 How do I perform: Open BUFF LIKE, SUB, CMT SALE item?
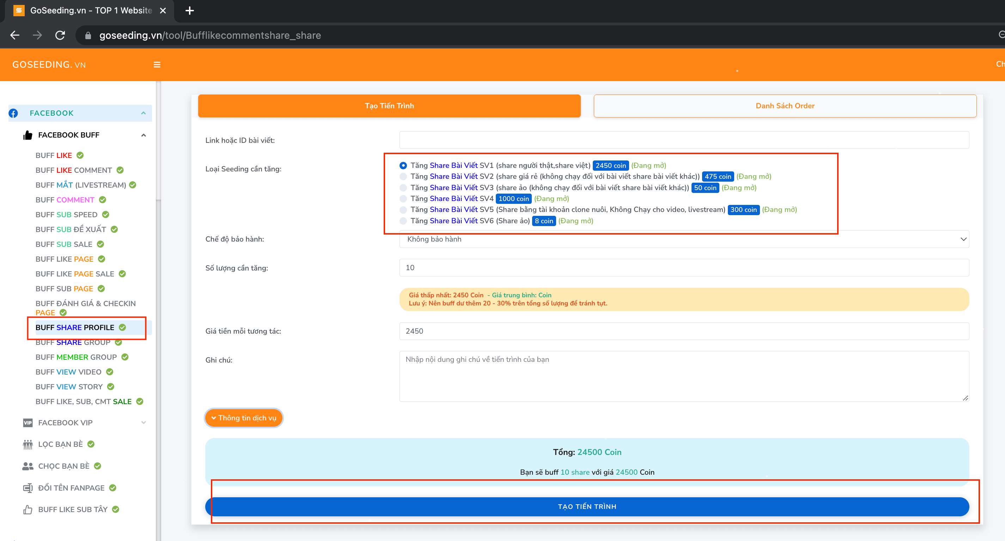(84, 402)
